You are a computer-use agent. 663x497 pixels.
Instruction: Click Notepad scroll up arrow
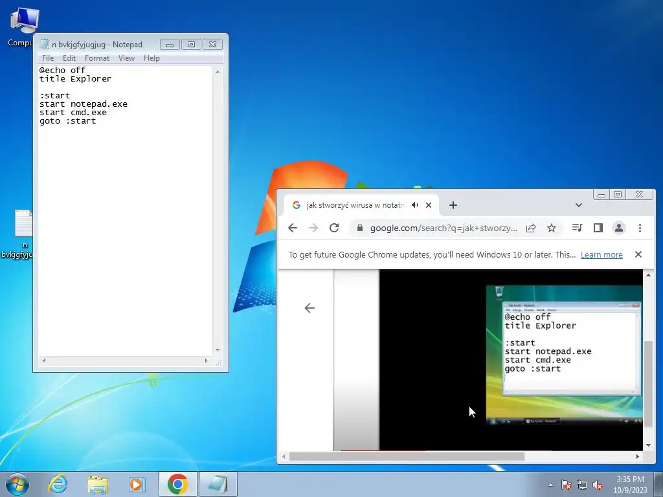pyautogui.click(x=218, y=72)
